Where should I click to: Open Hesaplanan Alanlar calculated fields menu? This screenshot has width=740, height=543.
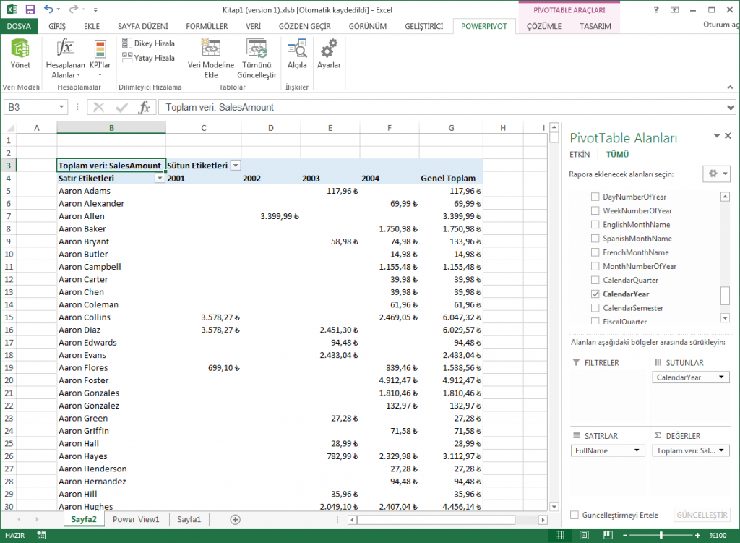coord(65,59)
